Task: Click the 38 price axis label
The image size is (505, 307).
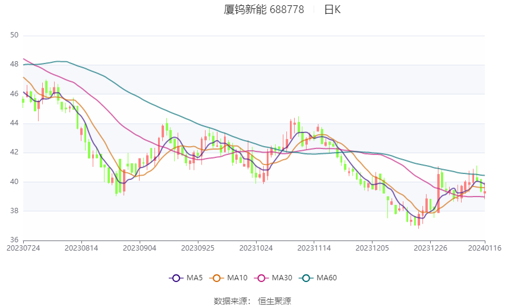Action: pyautogui.click(x=14, y=211)
